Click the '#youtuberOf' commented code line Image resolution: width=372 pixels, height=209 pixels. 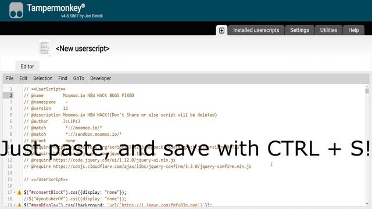pyautogui.click(x=75, y=199)
